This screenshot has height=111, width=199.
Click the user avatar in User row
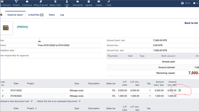[x=40, y=40]
